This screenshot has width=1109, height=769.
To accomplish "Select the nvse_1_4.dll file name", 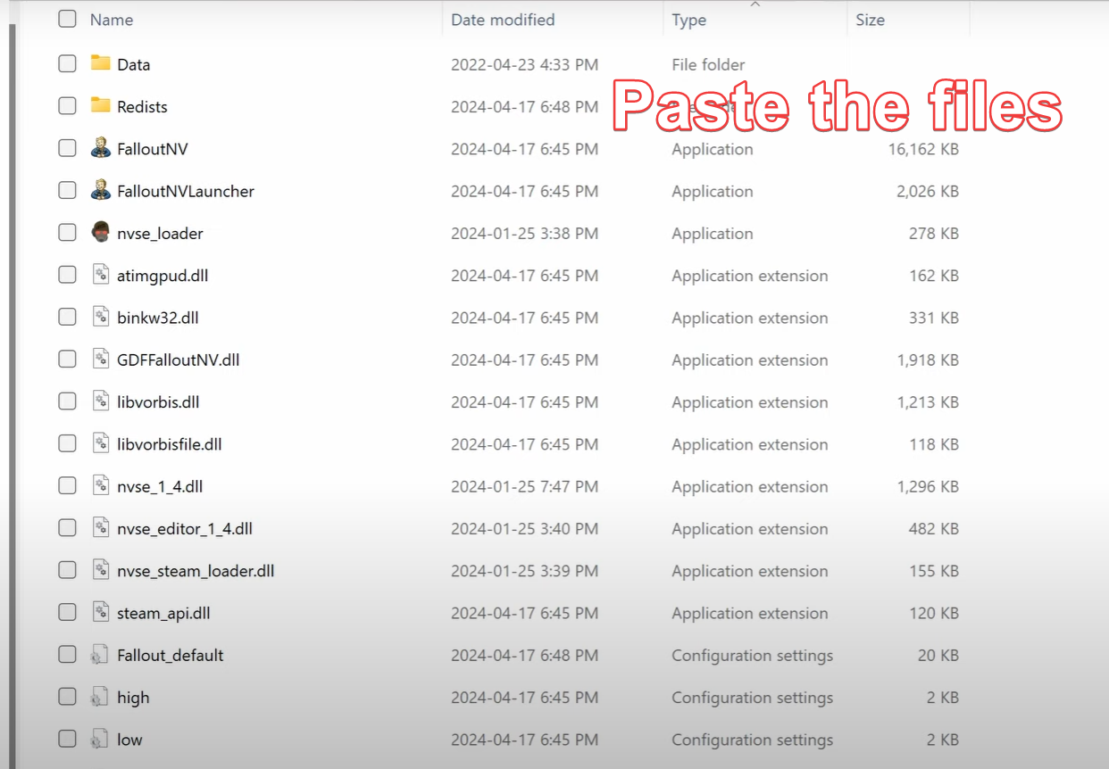I will (x=160, y=487).
